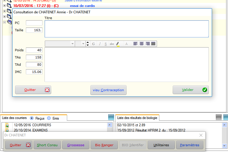Click the TAd field showing 80

pyautogui.click(x=34, y=65)
